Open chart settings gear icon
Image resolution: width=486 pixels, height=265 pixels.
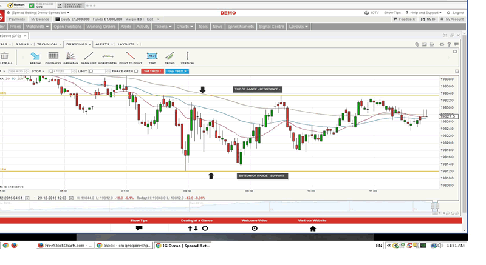442,44
